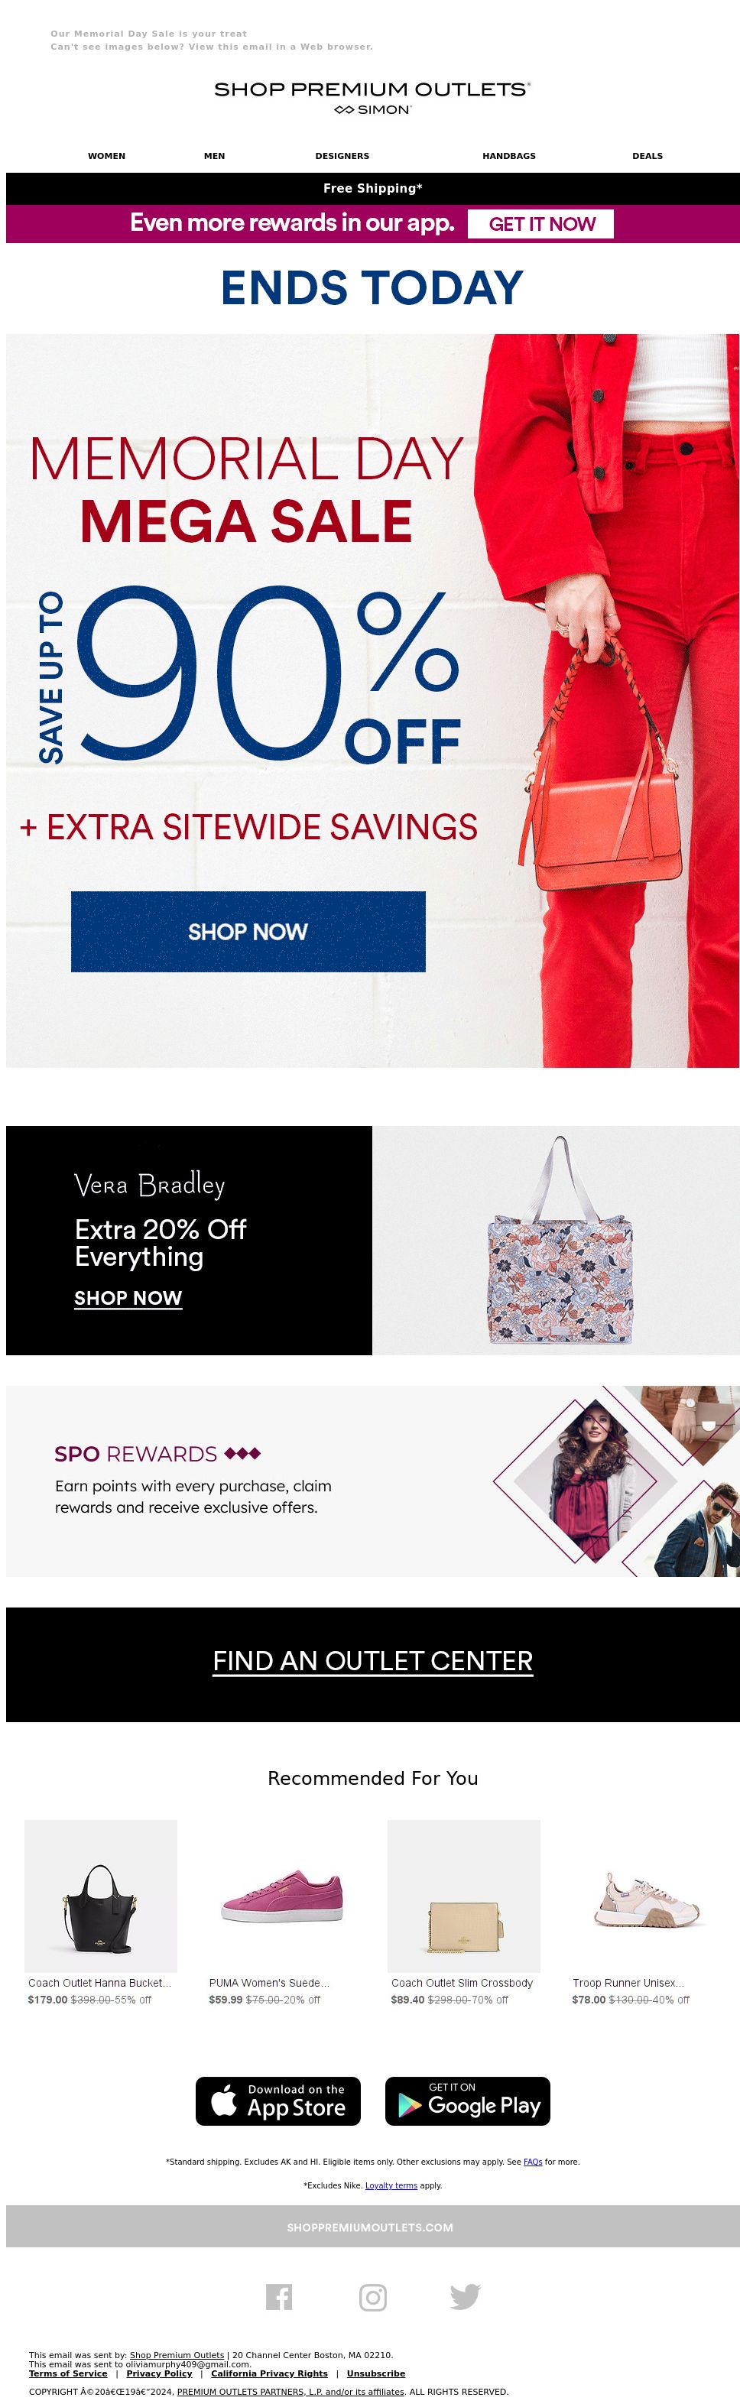Click the SHOPPREMIUMOUTLETS.COM gray bar
740x2404 pixels.
[x=372, y=2227]
